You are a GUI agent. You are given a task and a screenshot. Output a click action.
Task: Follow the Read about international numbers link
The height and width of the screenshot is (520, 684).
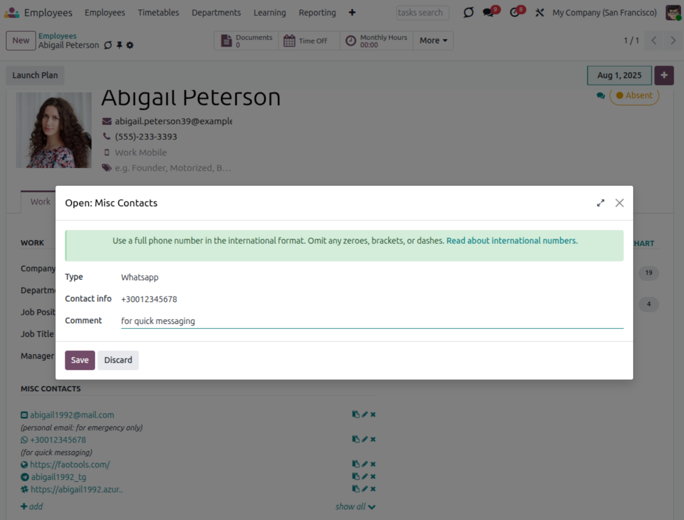tap(511, 241)
